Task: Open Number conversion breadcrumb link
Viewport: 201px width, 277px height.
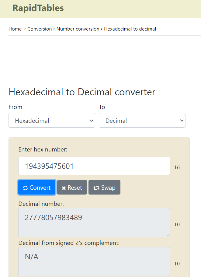Action: (x=78, y=29)
